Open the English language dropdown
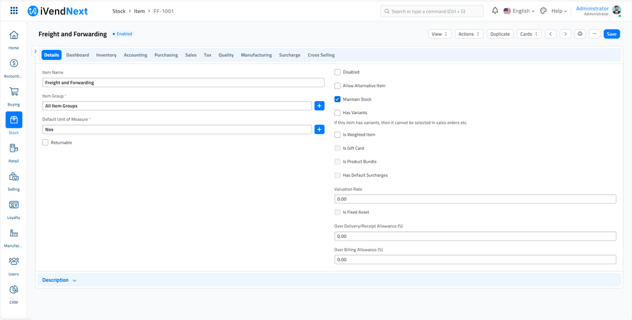 tap(519, 11)
